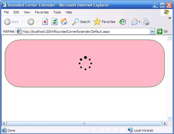The image size is (174, 134).
Task: Expand the Back button history dropdown arrow
Action: tap(22, 21)
